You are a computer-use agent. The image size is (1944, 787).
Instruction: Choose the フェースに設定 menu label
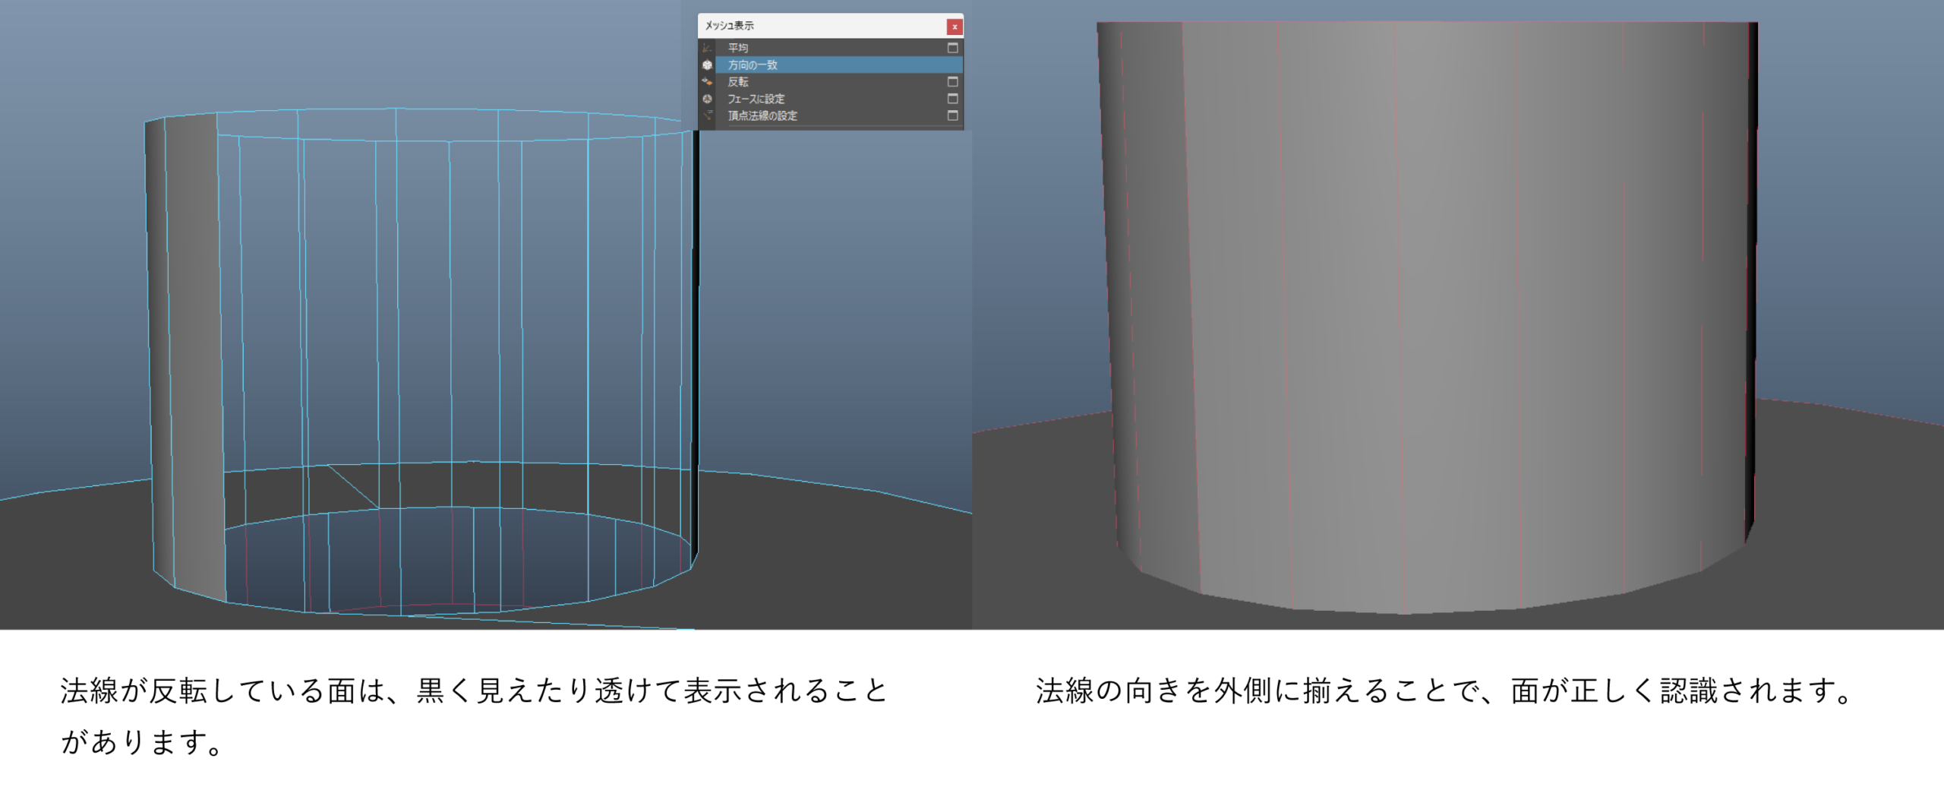tap(756, 99)
